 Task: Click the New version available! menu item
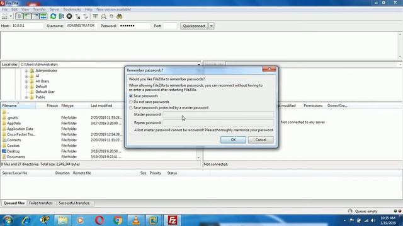click(113, 9)
